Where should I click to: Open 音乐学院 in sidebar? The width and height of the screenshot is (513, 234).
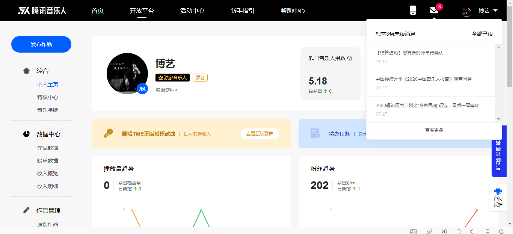coord(48,110)
